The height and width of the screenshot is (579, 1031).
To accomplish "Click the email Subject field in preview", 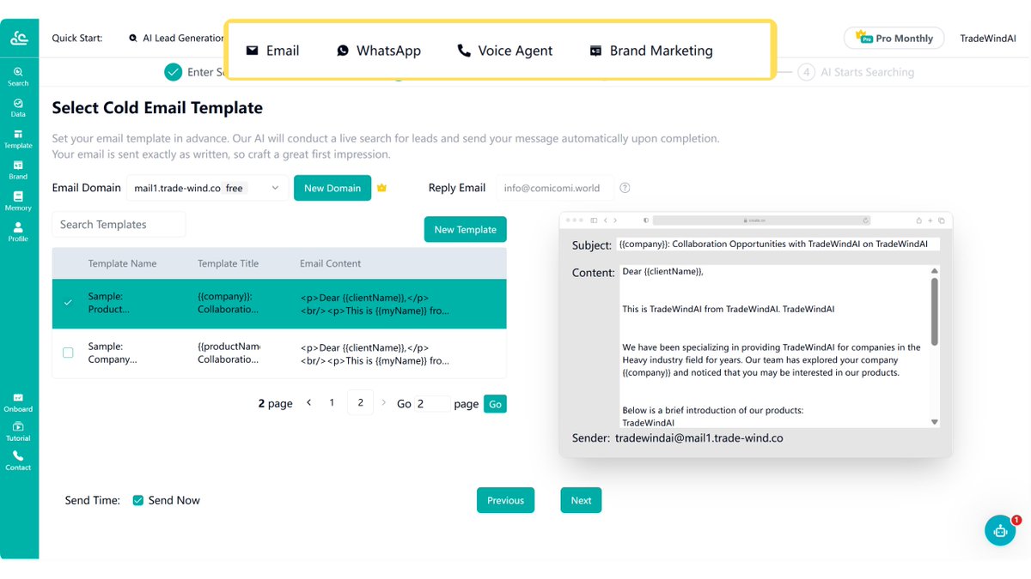I will (778, 244).
